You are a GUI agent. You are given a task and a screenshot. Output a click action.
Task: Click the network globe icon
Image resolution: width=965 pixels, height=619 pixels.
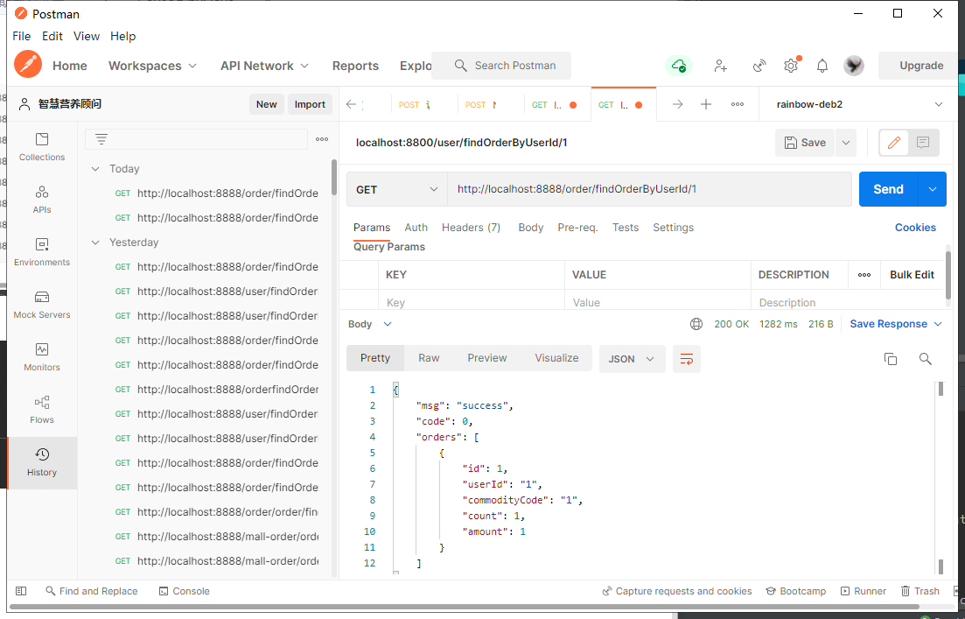coord(696,324)
